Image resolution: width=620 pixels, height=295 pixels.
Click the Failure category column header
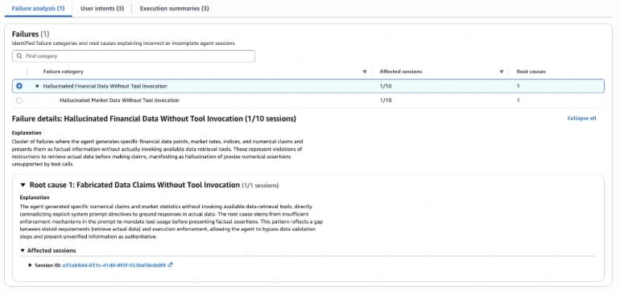(x=64, y=72)
